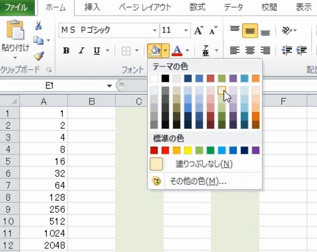
Task: Click the Paste clipboard icon
Action: [x=15, y=29]
